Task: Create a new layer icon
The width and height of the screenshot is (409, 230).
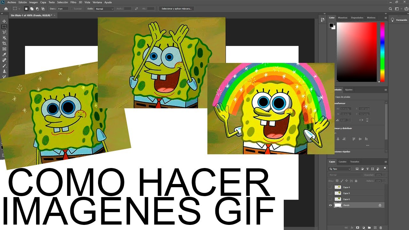Action: point(375,227)
